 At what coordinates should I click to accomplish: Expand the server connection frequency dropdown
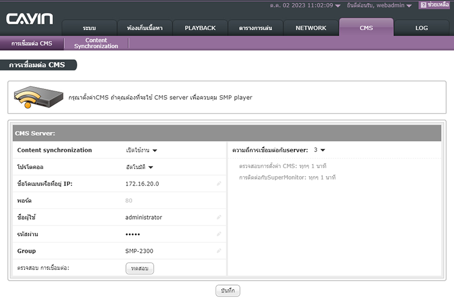point(320,151)
